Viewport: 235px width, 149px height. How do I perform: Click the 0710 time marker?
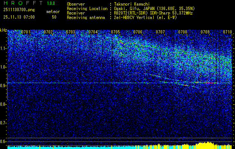[228, 32]
